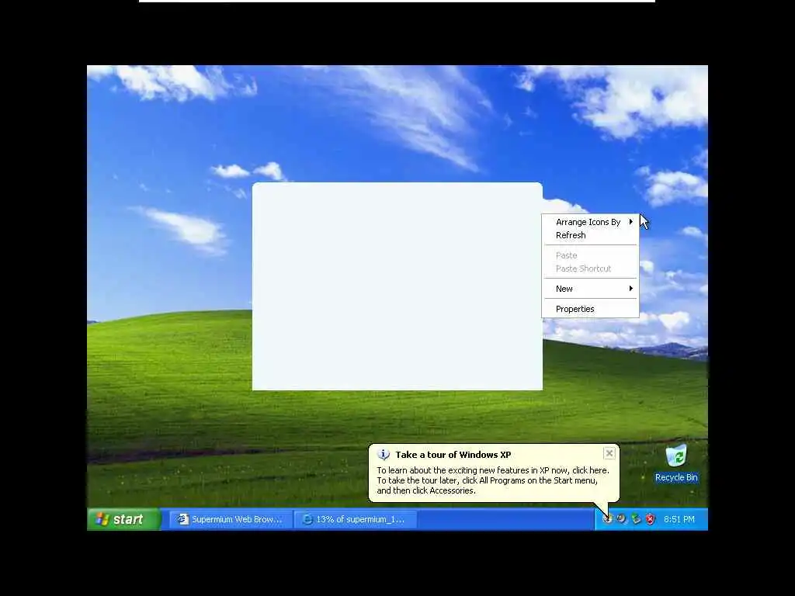
Task: Click the greyed-out Paste entry
Action: point(590,255)
